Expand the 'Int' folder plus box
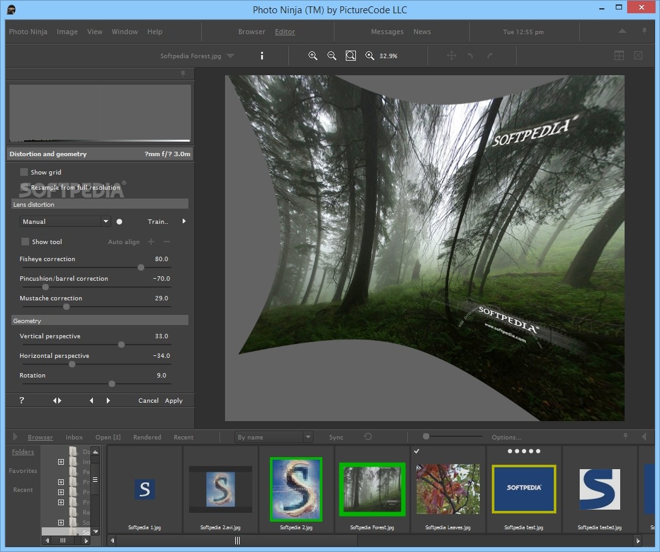The height and width of the screenshot is (552, 660). click(x=61, y=462)
